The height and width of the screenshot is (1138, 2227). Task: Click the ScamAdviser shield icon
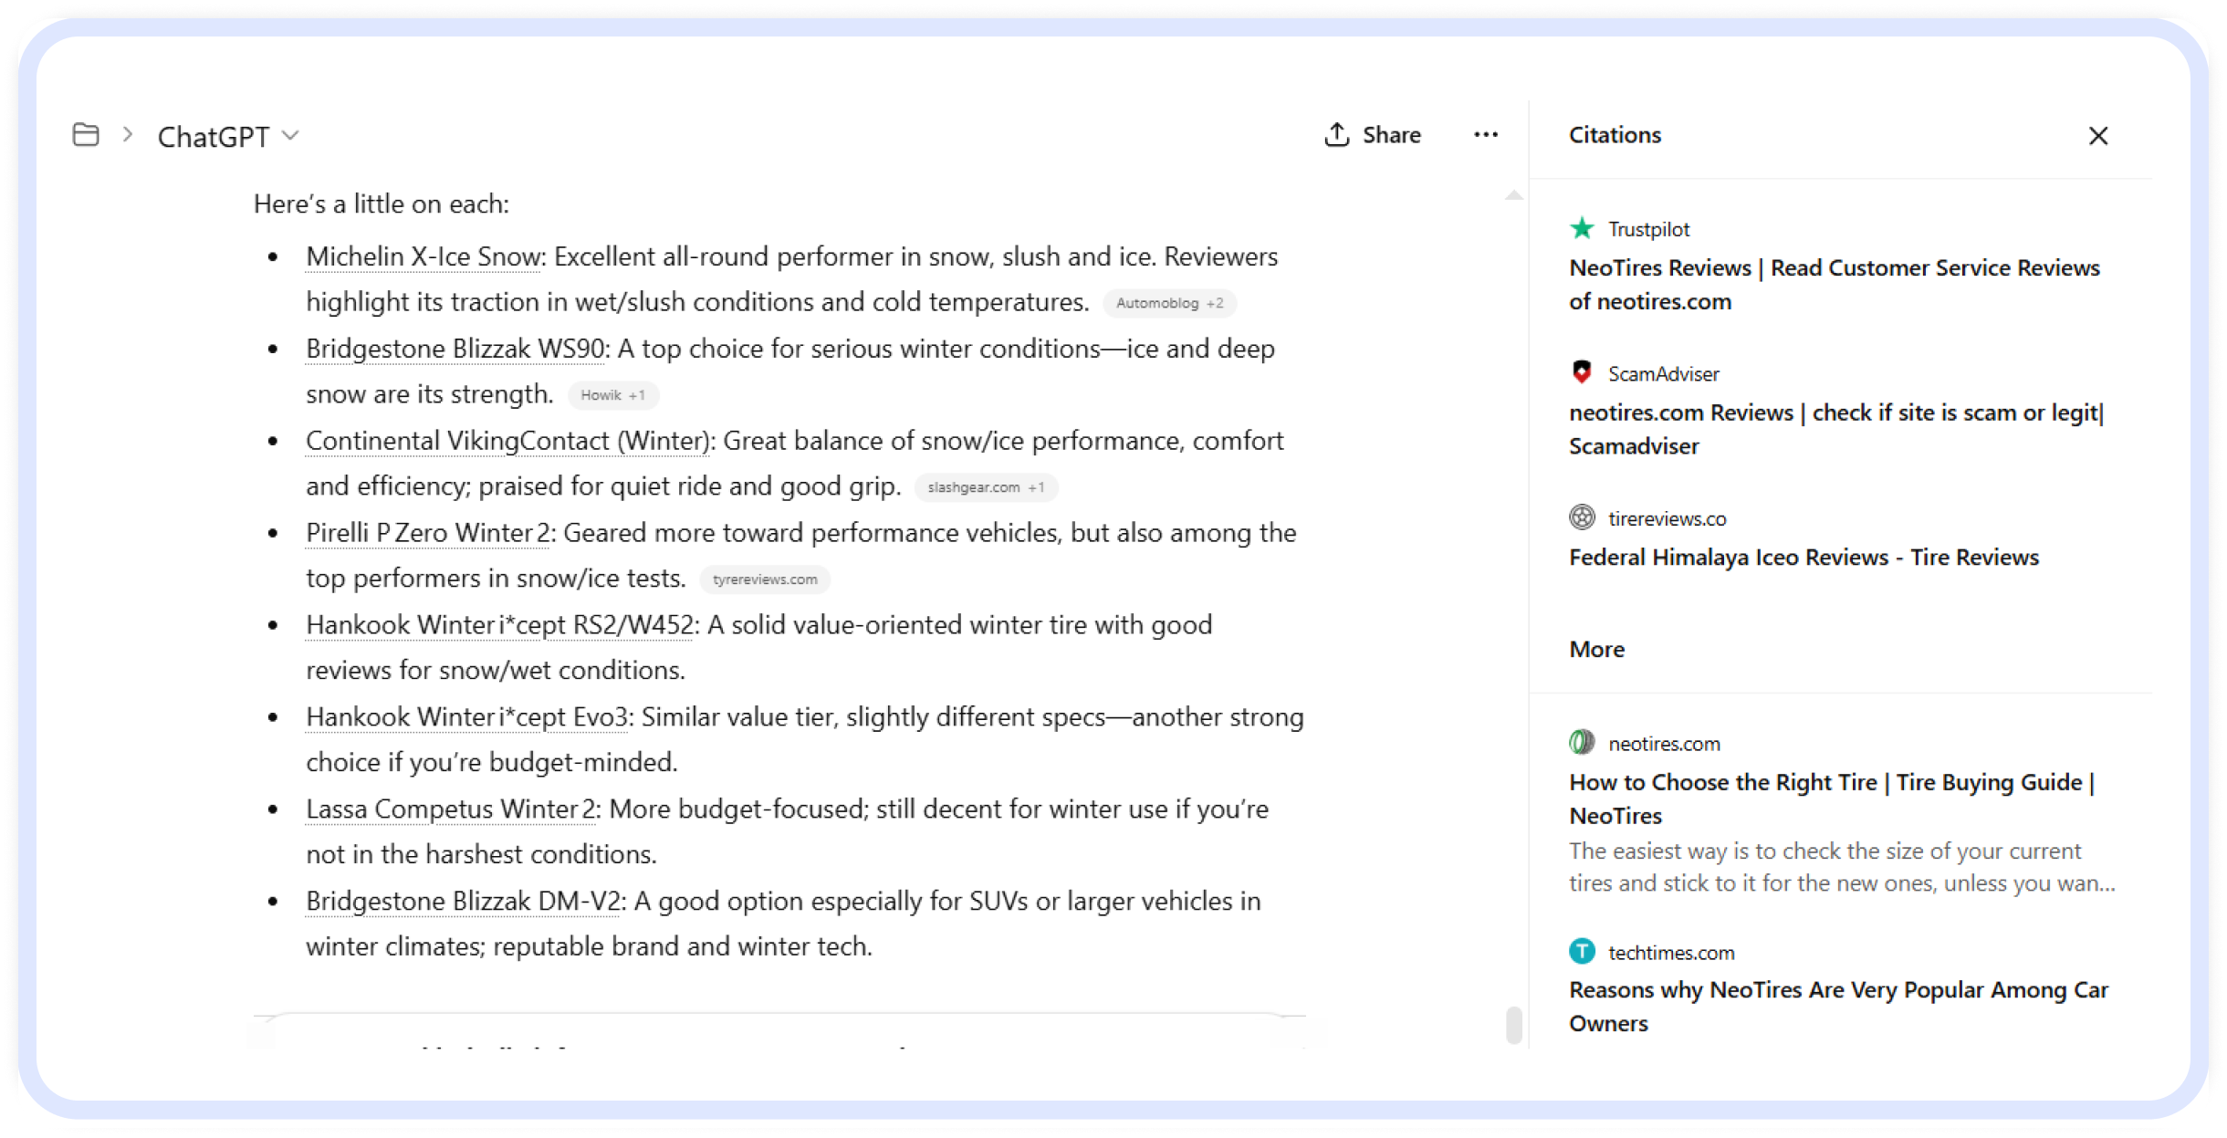click(1583, 372)
